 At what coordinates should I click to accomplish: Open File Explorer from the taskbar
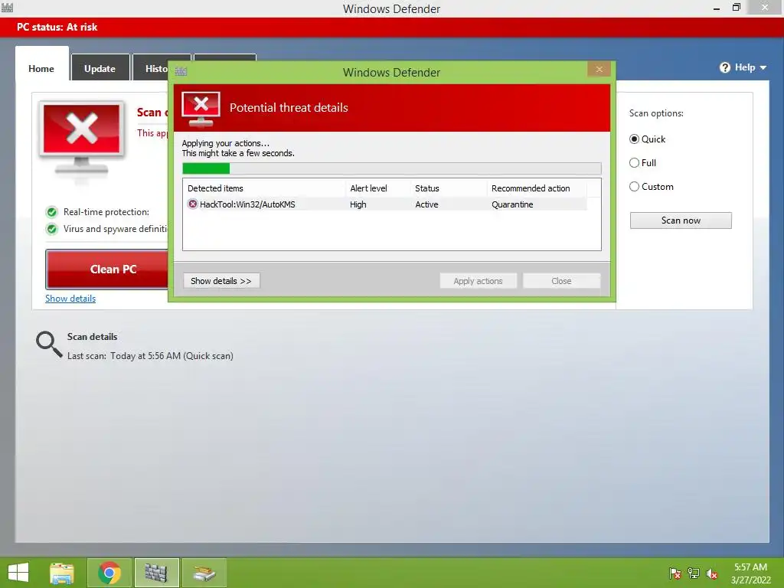tap(62, 573)
